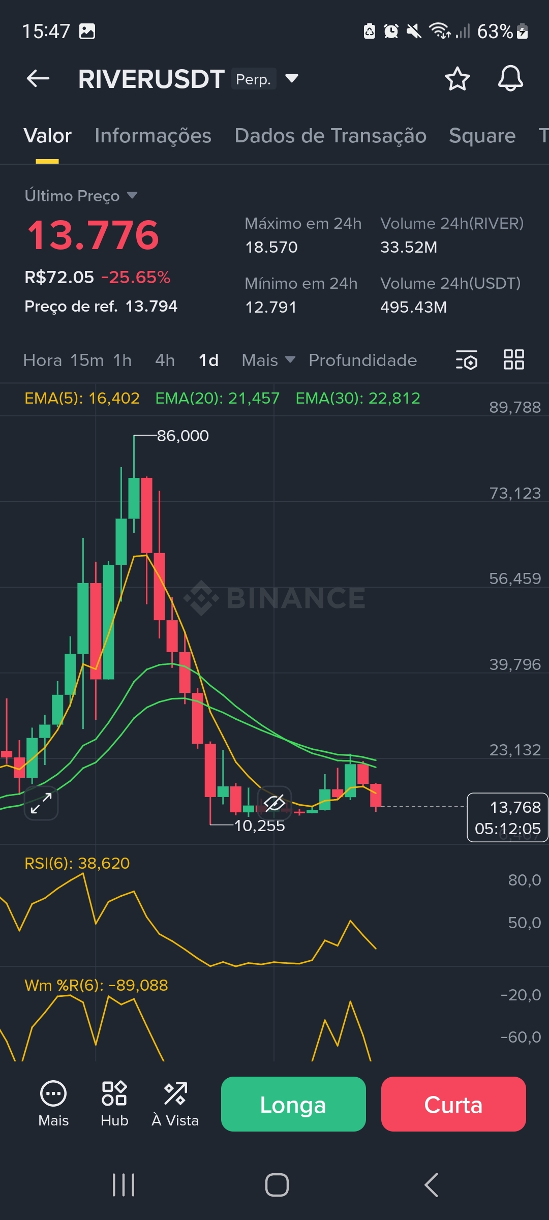Image resolution: width=549 pixels, height=1220 pixels.
Task: Expand the RIVERUSDT pair selector arrow
Action: point(292,78)
